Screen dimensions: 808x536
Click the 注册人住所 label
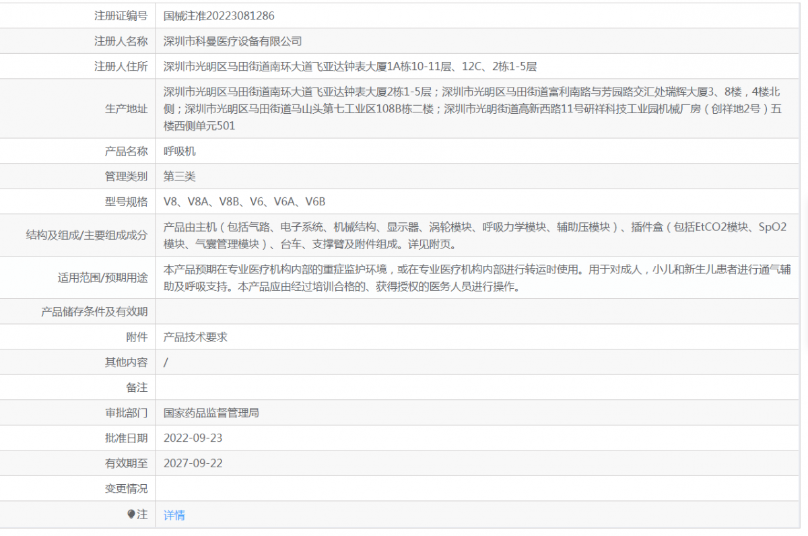(x=121, y=66)
